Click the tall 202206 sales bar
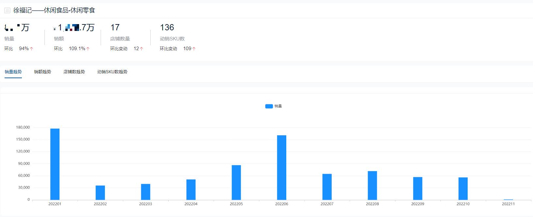The image size is (533, 217). (x=282, y=167)
